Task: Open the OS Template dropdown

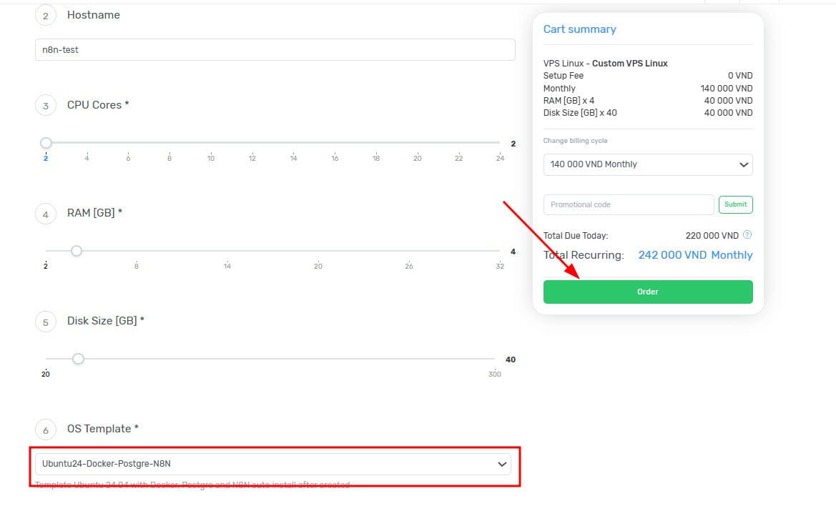Action: [272, 464]
